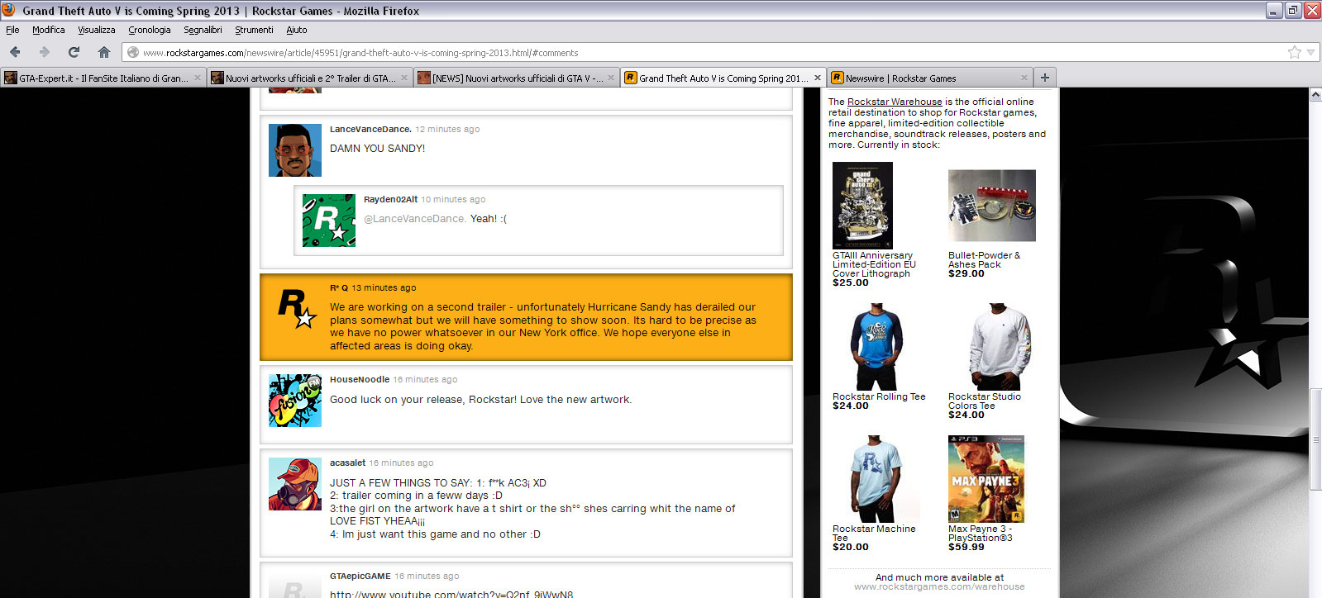The height and width of the screenshot is (598, 1322).
Task: Click acasalet's gas mask avatar
Action: pyautogui.click(x=295, y=484)
